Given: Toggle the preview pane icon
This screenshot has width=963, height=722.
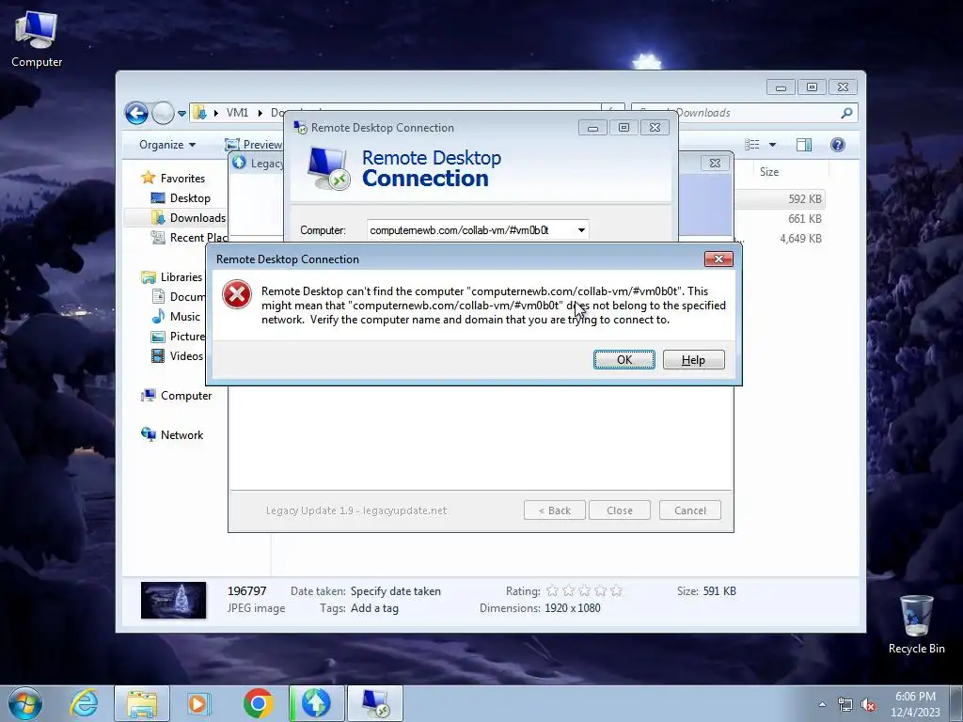Looking at the screenshot, I should (x=803, y=144).
